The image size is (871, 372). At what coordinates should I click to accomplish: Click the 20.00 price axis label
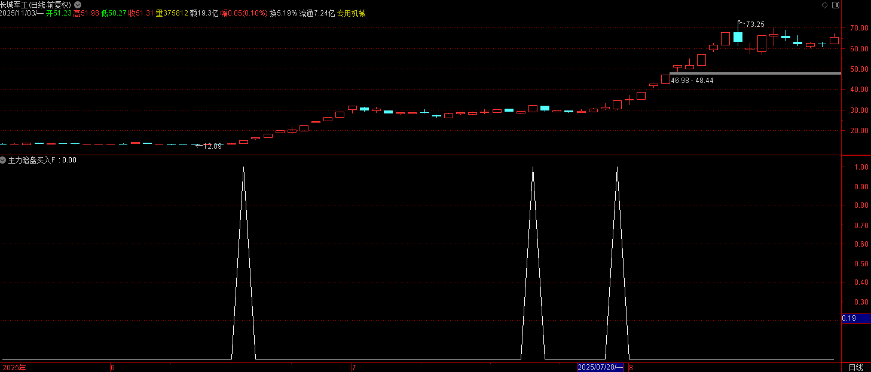[x=858, y=131]
